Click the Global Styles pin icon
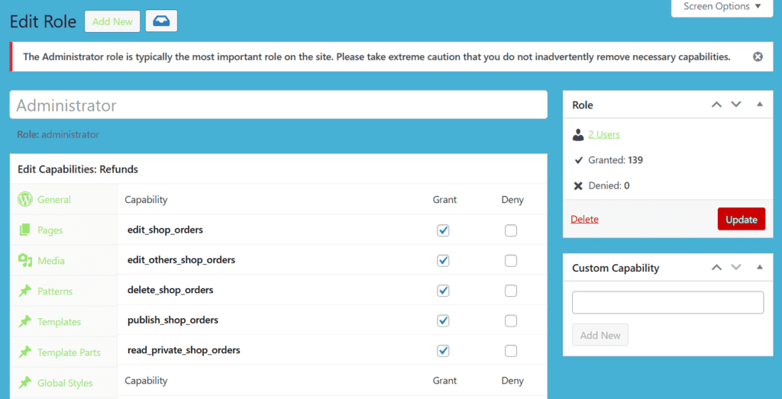Viewport: 782px width, 399px height. (x=25, y=382)
